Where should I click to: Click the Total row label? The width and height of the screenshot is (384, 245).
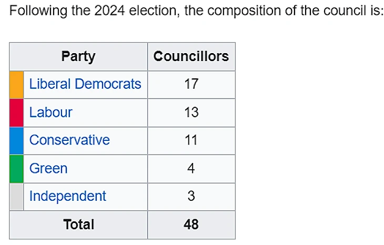(x=78, y=224)
